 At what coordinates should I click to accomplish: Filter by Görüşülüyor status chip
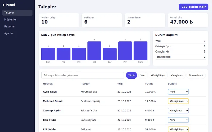point(158,76)
